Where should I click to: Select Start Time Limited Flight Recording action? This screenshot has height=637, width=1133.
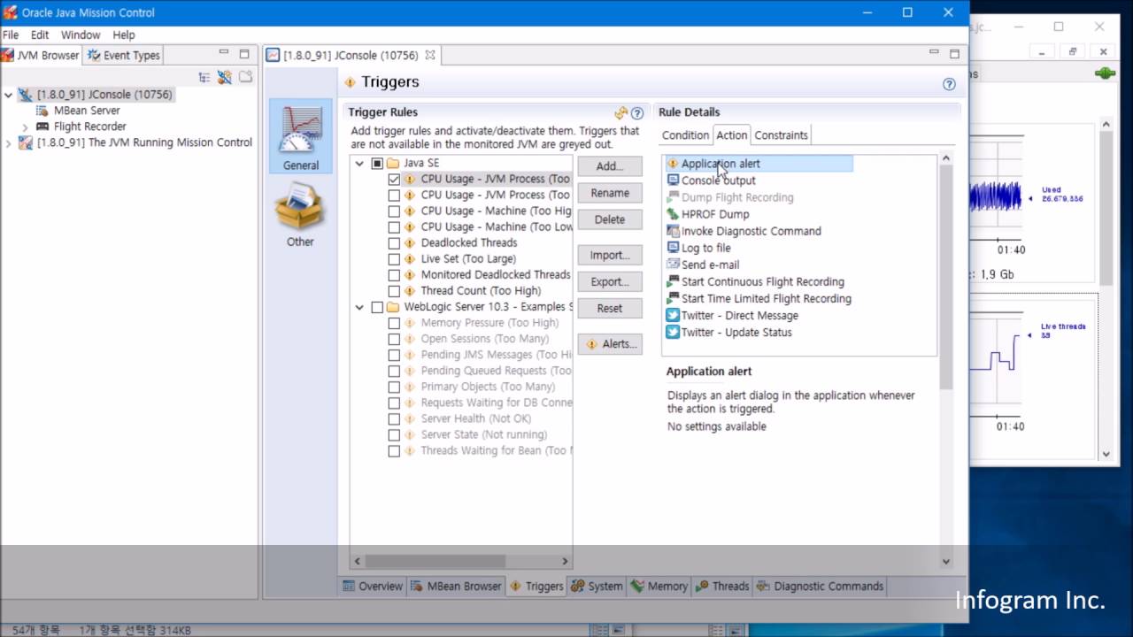tap(759, 298)
